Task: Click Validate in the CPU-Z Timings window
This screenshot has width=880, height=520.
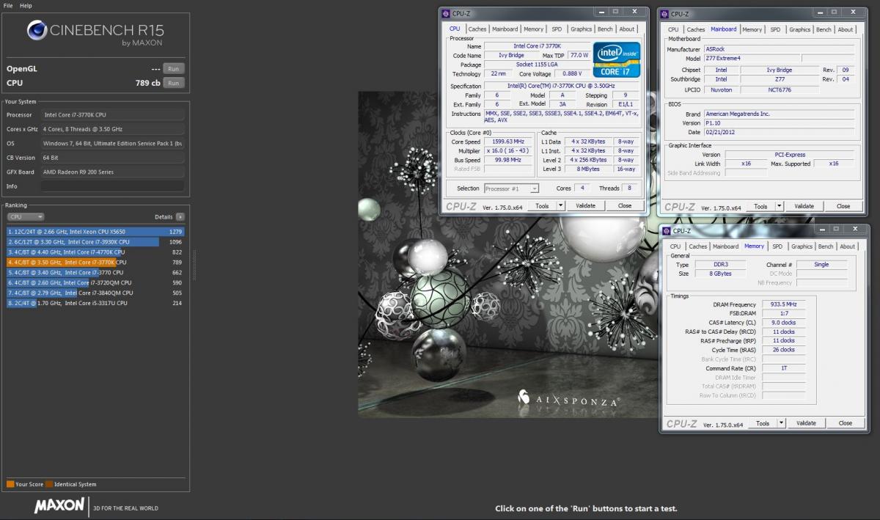Action: (807, 423)
